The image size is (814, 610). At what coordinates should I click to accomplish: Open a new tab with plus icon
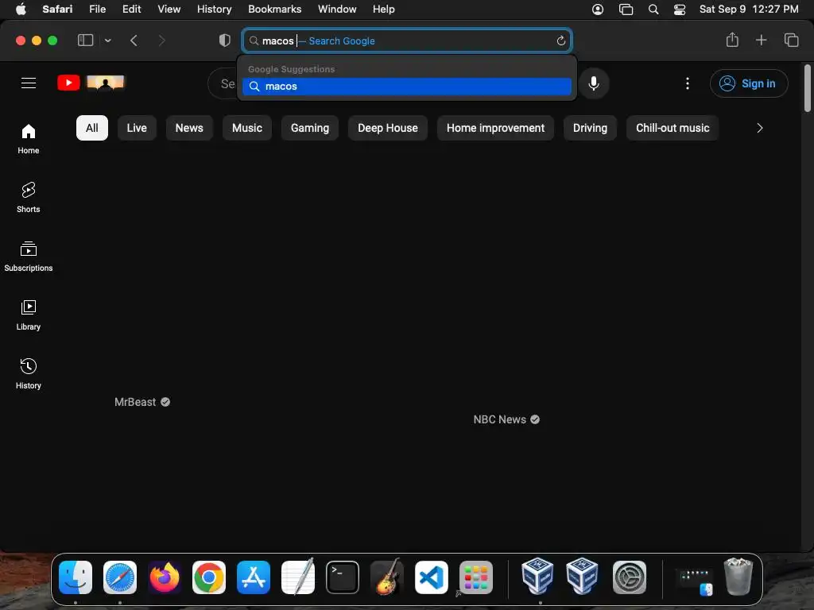(761, 40)
